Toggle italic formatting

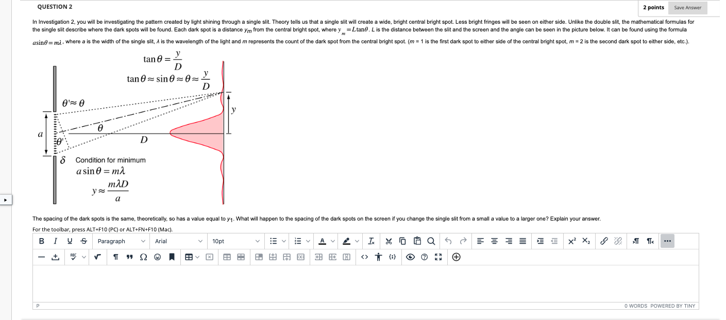pyautogui.click(x=55, y=241)
